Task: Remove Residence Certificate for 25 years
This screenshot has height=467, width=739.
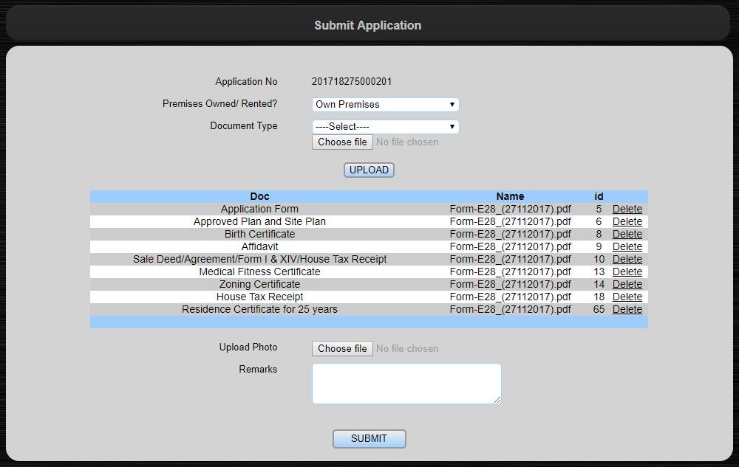Action: tap(627, 310)
